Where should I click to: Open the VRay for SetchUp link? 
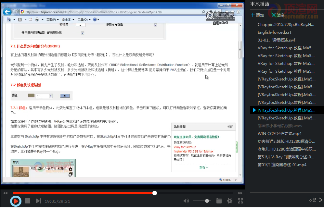point(185,147)
